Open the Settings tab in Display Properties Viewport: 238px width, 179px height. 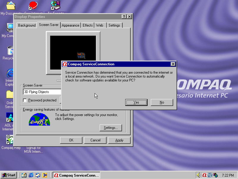click(114, 25)
